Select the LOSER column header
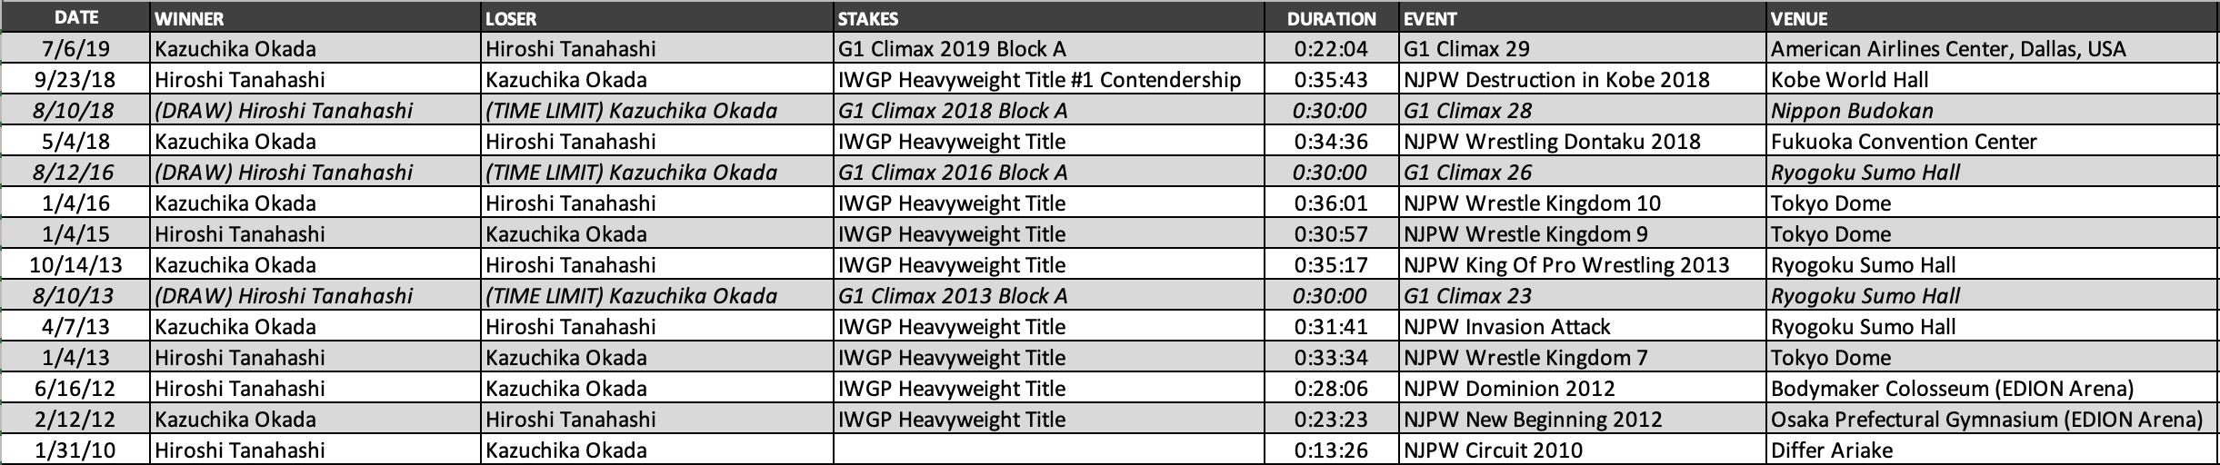The height and width of the screenshot is (465, 2220). coord(657,18)
